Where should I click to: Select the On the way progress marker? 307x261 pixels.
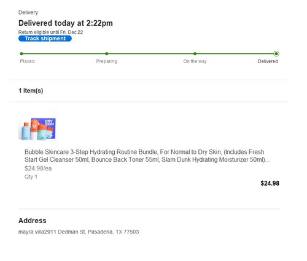click(195, 54)
